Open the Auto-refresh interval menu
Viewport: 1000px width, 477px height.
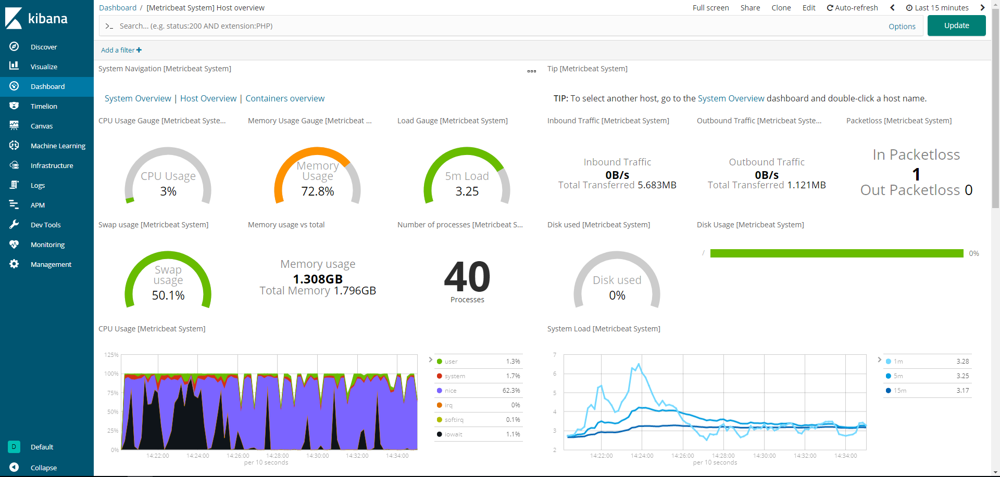coord(852,8)
